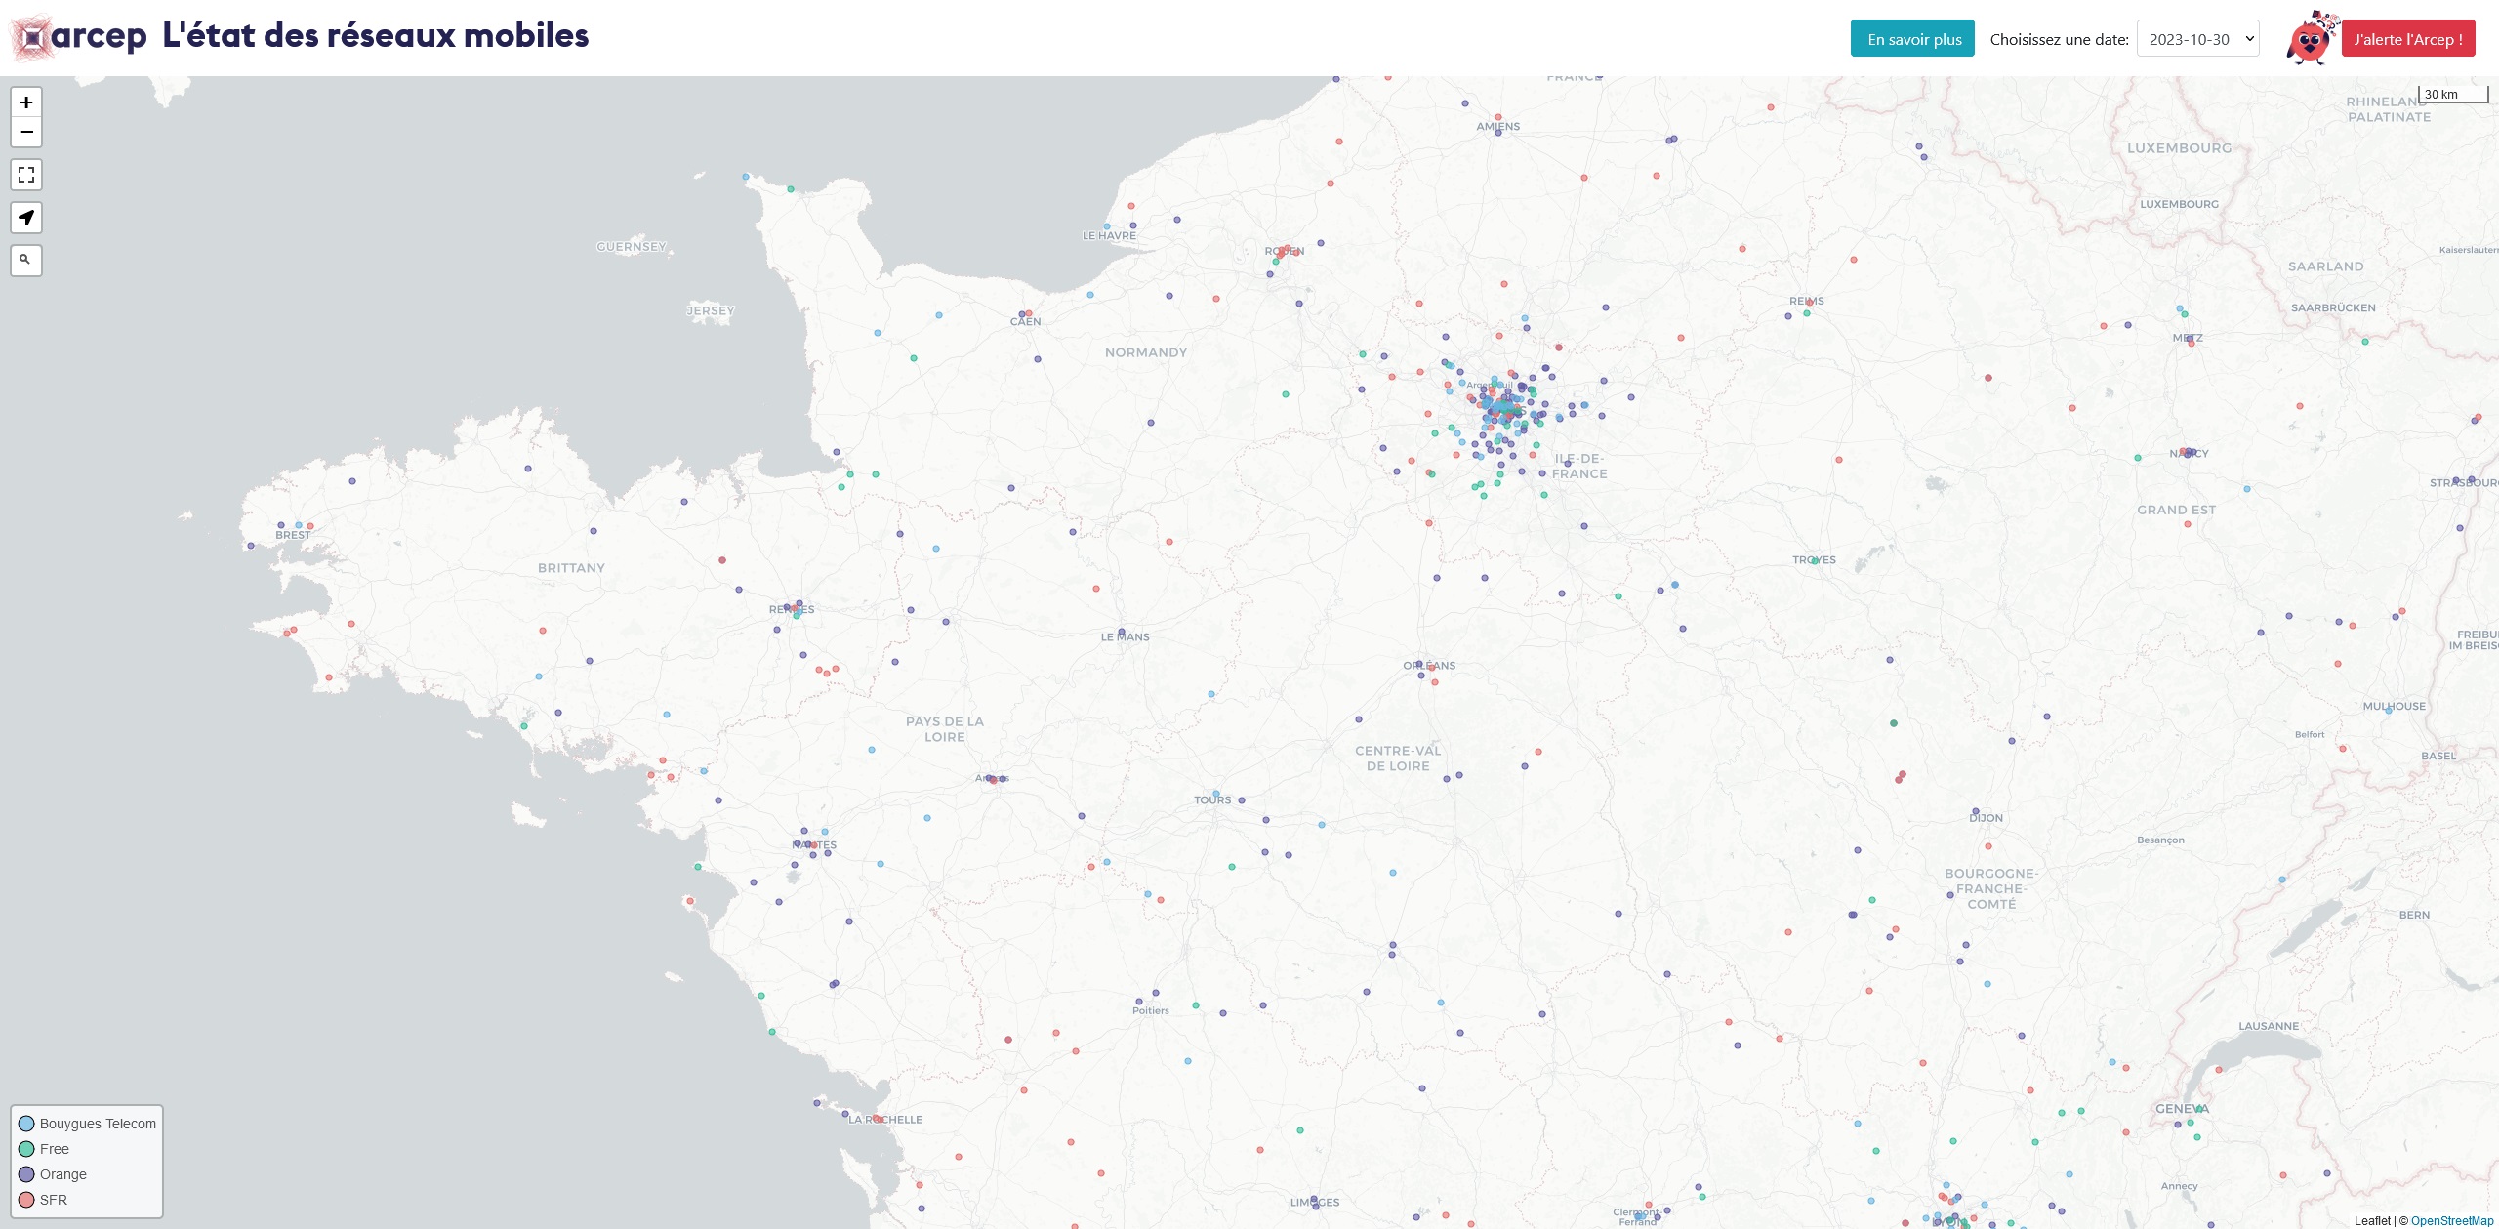This screenshot has width=2499, height=1229.
Task: Click the 30 km scale bar
Action: [x=2452, y=94]
